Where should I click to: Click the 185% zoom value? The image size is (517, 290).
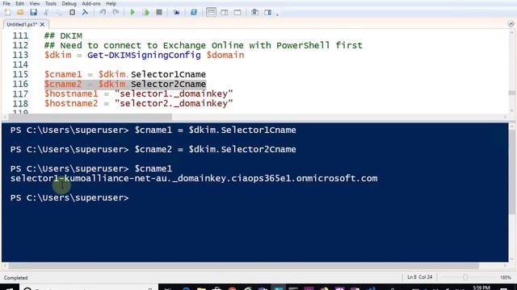pyautogui.click(x=505, y=277)
